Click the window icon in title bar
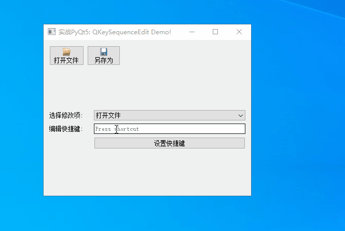Image resolution: width=345 pixels, height=231 pixels. click(x=52, y=32)
